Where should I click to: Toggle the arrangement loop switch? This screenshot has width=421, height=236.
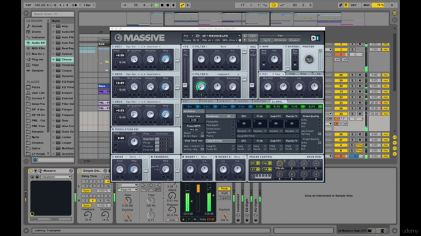pos(274,5)
